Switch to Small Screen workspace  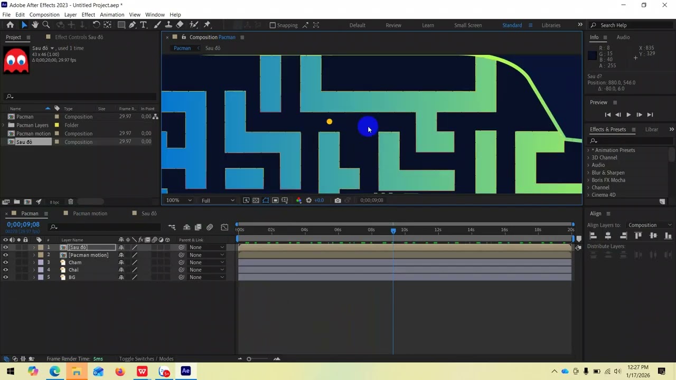(468, 25)
